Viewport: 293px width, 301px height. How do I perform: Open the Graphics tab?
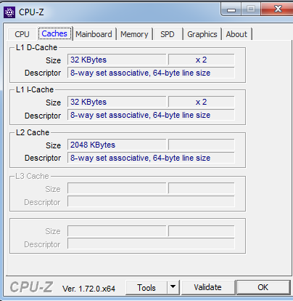coord(202,34)
